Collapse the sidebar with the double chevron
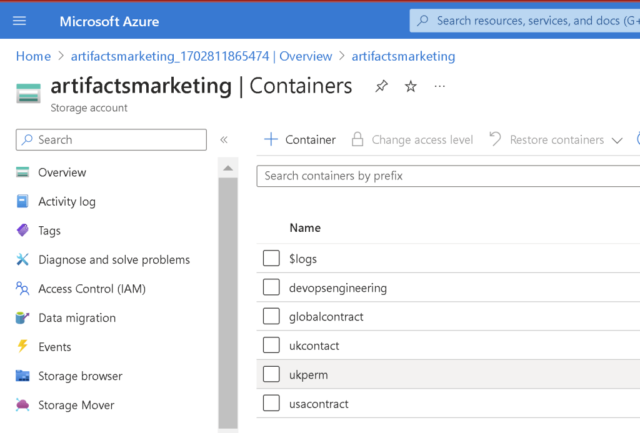Viewport: 640px width, 433px height. (x=224, y=139)
